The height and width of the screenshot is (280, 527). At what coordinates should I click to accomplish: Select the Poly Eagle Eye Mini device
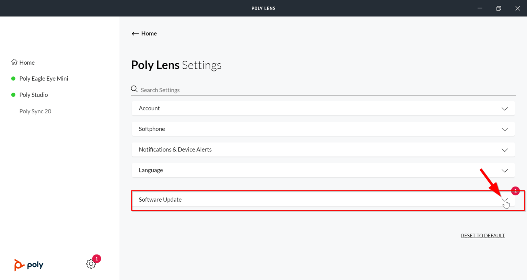point(44,78)
